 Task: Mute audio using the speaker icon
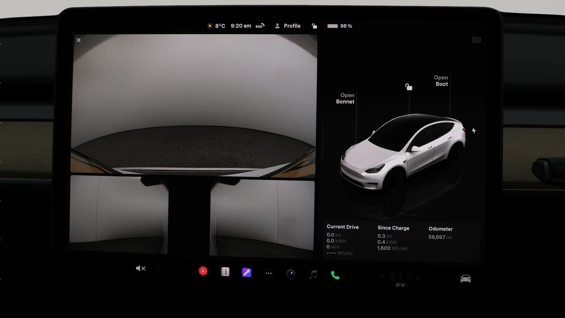click(140, 268)
